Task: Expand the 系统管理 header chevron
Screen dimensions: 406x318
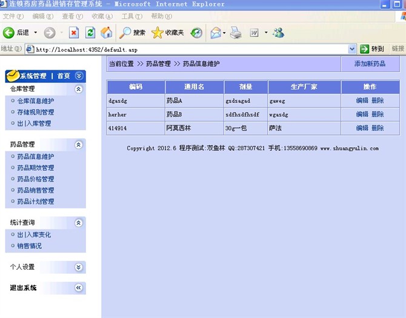Action: pyautogui.click(x=79, y=76)
